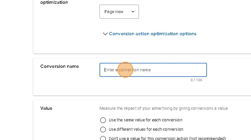Pick the Don't use a value radio

pyautogui.click(x=103, y=139)
